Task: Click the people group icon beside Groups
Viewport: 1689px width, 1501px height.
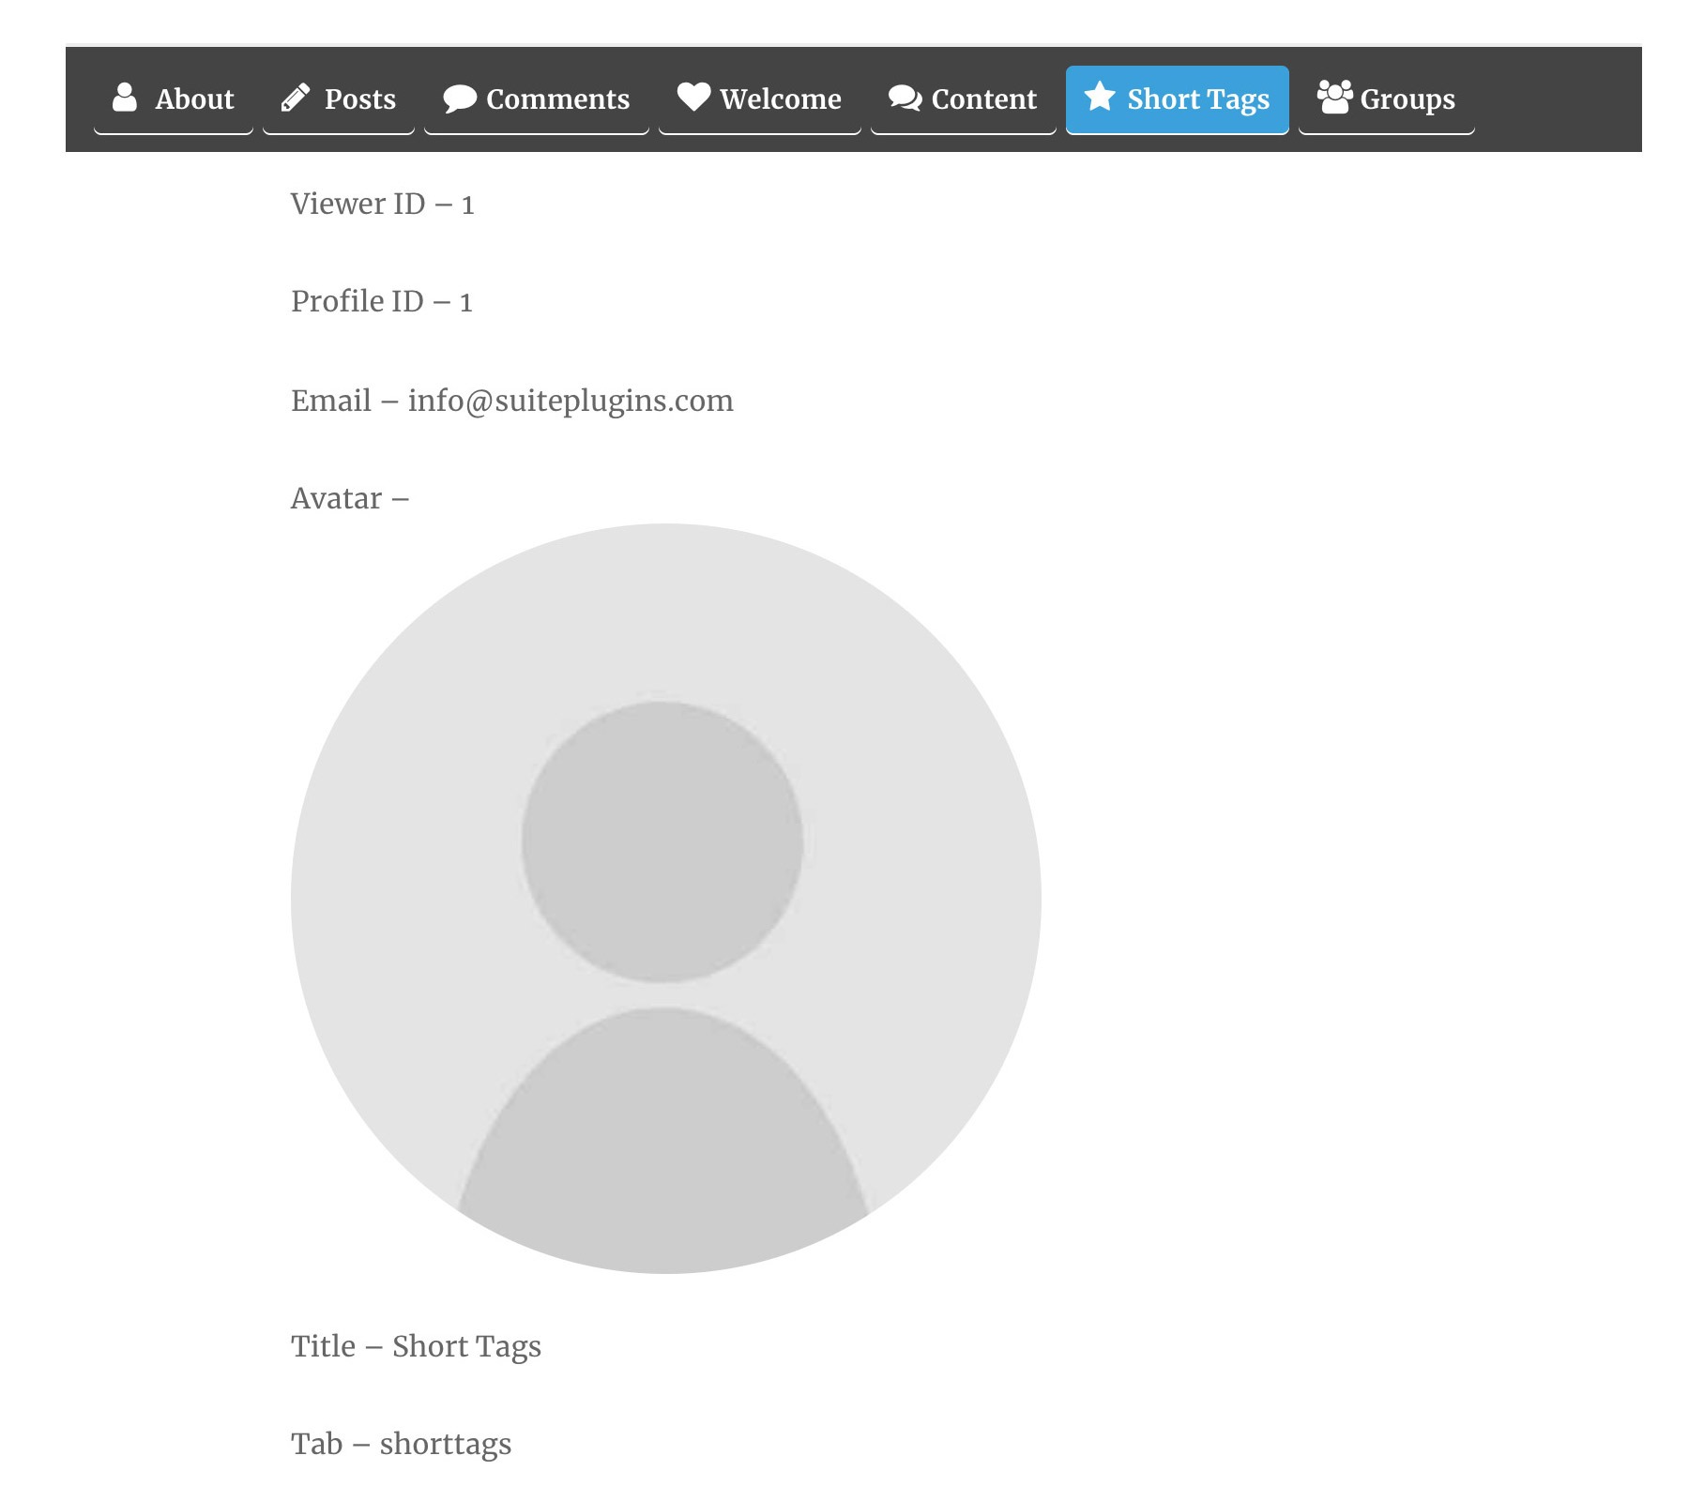Action: (x=1334, y=97)
